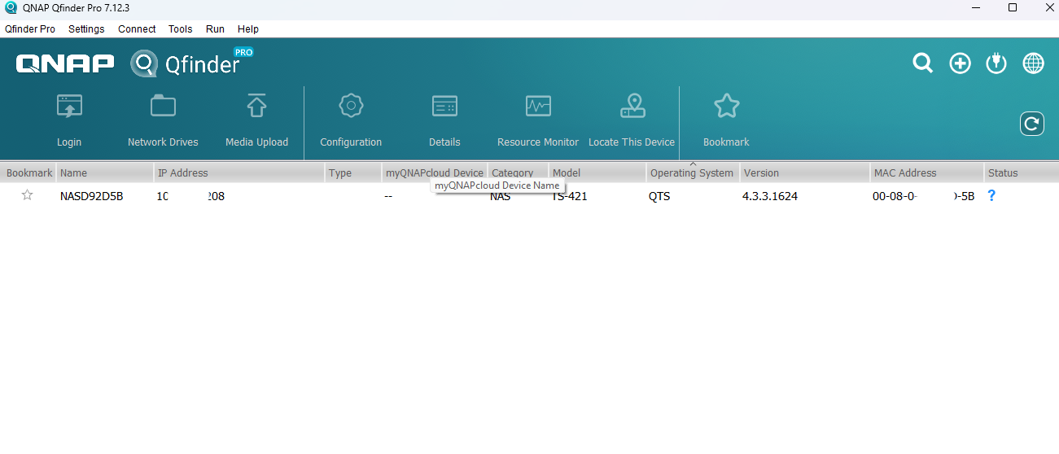This screenshot has width=1059, height=454.
Task: Sort by Status column header
Action: click(x=1021, y=172)
